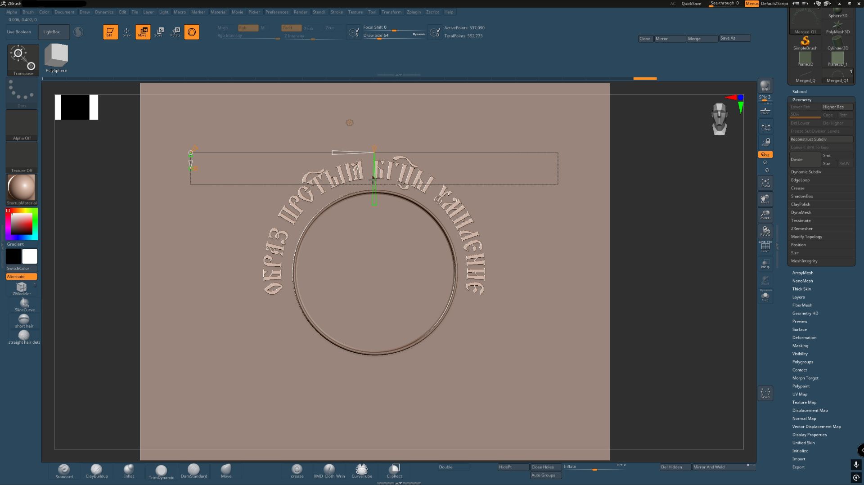Toggle the Smt smoothing option
Image resolution: width=864 pixels, height=485 pixels.
click(837, 155)
